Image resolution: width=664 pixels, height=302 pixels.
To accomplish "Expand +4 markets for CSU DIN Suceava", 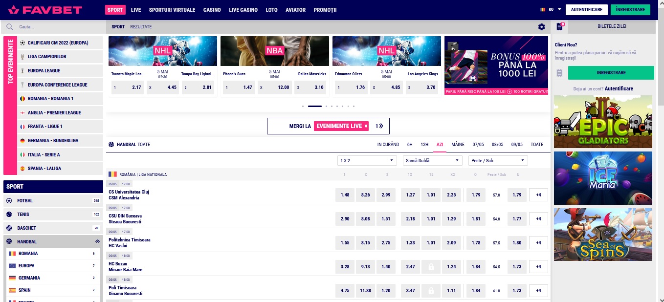I will 538,219.
